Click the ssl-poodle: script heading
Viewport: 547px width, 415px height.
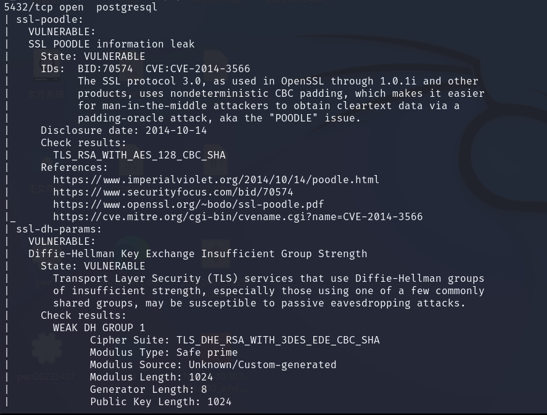(50, 20)
